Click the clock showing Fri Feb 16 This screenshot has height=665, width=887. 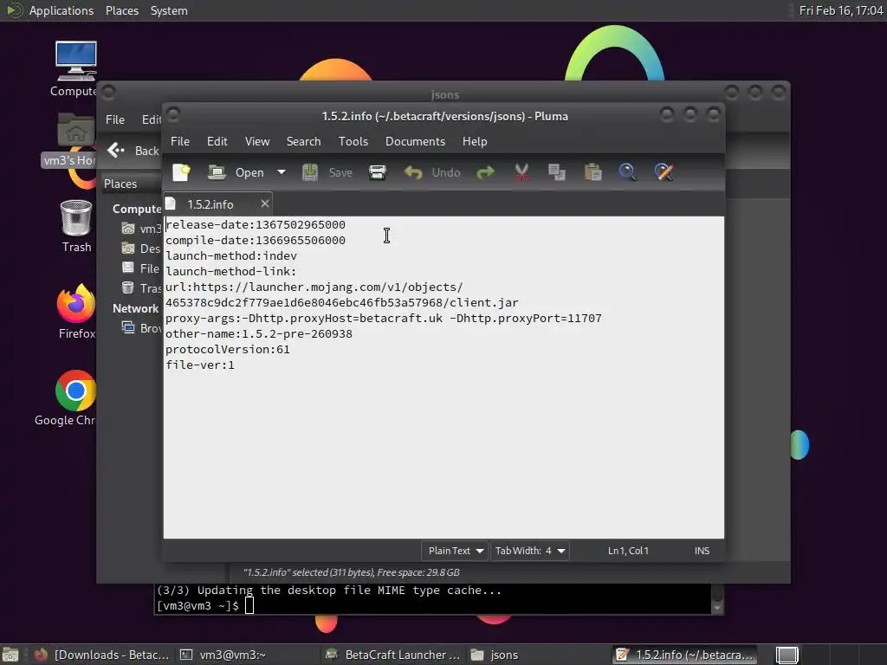click(840, 10)
